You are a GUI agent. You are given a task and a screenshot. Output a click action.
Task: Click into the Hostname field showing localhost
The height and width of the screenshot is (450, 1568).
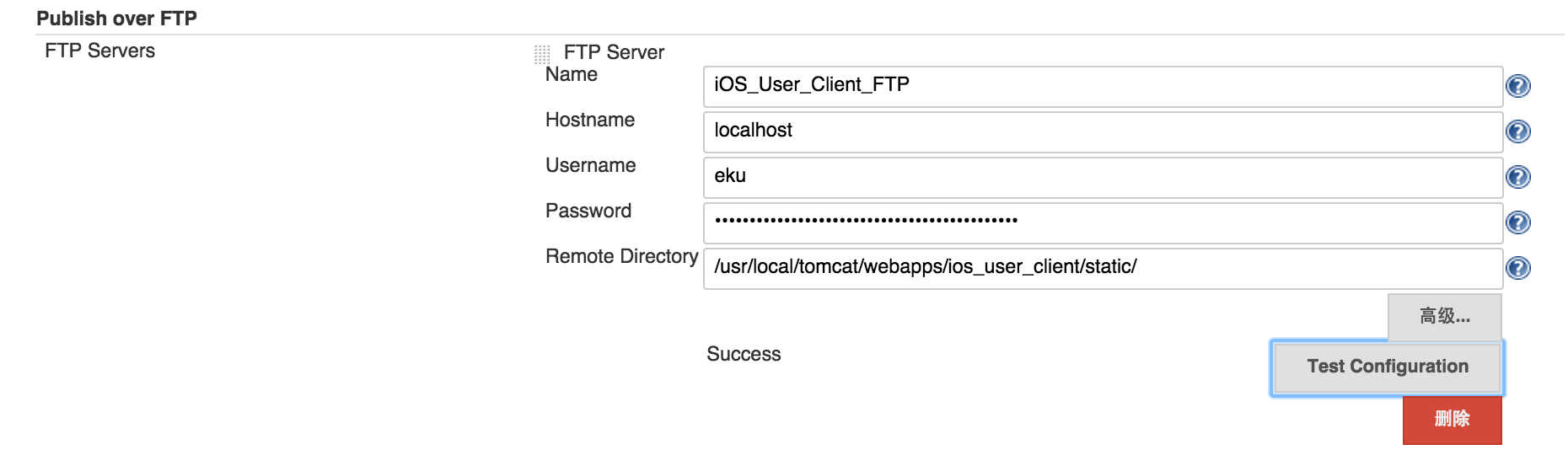[1103, 131]
